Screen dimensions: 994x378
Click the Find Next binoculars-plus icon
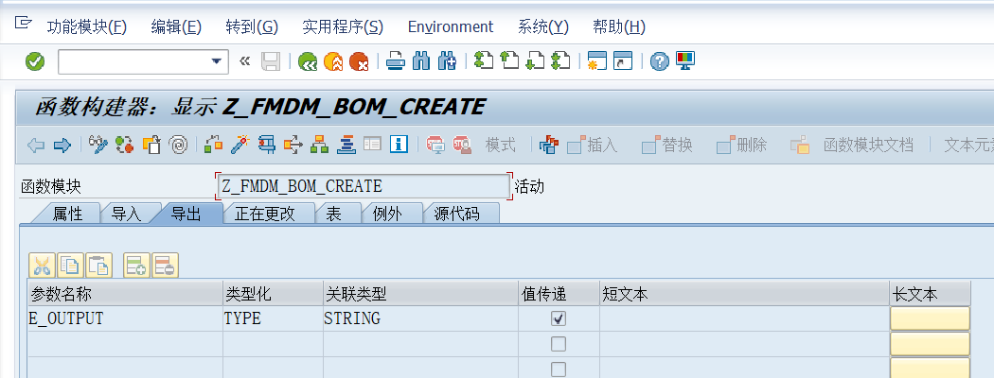[x=447, y=61]
